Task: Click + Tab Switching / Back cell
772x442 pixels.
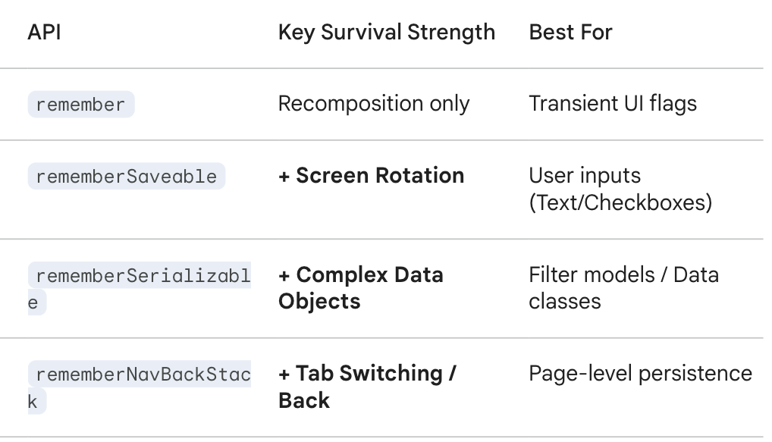Action: 367,387
